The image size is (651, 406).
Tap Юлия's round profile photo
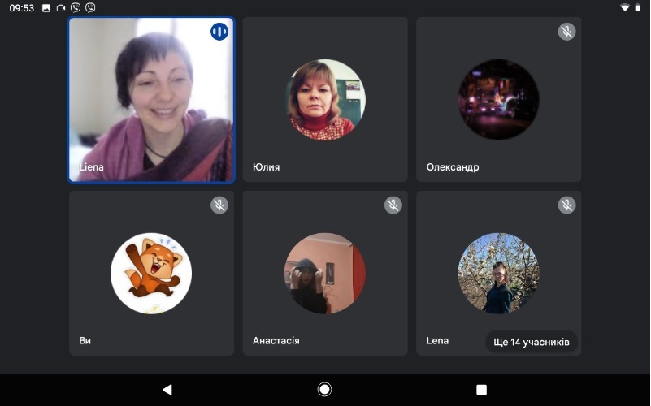click(x=325, y=100)
